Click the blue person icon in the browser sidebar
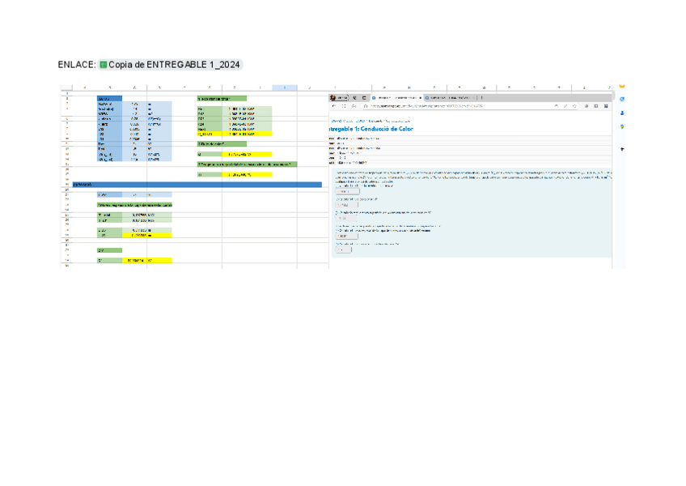Image resolution: width=686 pixels, height=486 pixels. 622,113
